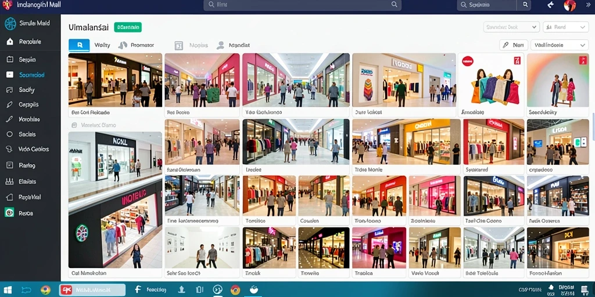Click the Sacliy item in the sidebar
This screenshot has height=297, width=595.
[x=27, y=90]
